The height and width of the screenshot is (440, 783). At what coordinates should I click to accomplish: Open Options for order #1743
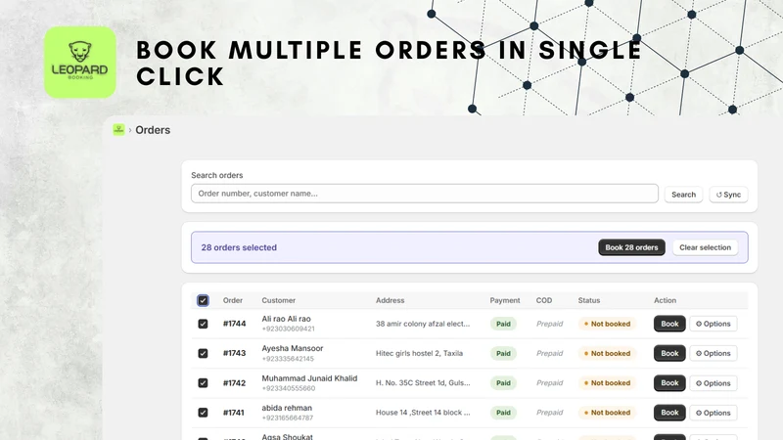tap(714, 353)
